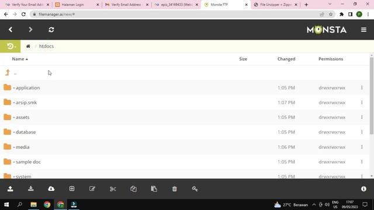Viewport: 374px width, 210px height.
Task: Click the delete trash icon
Action: click(x=174, y=189)
